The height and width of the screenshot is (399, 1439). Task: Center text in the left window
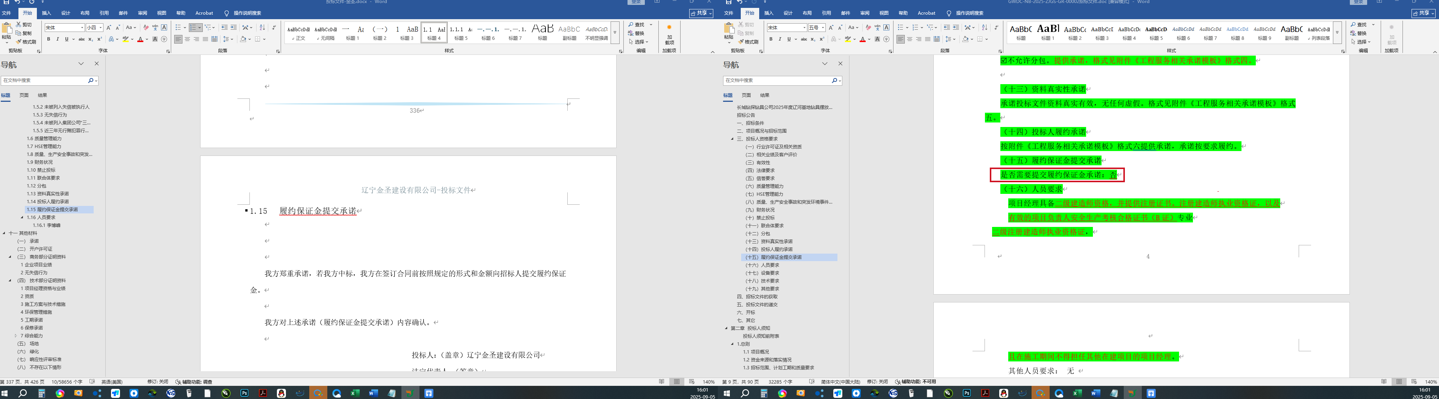187,39
